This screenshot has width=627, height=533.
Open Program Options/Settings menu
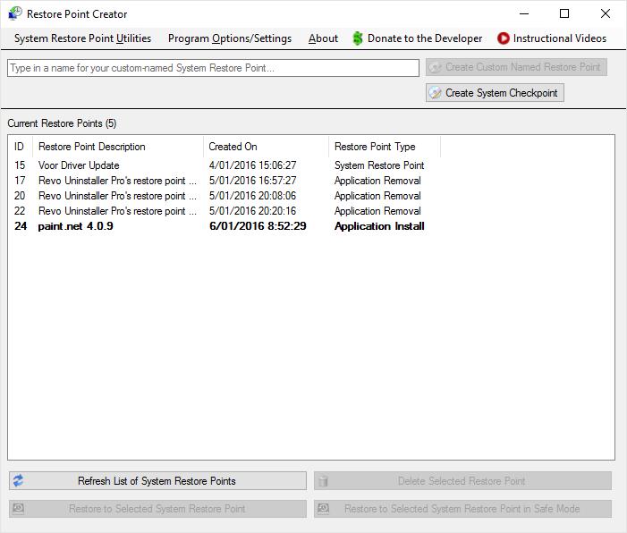tap(230, 38)
